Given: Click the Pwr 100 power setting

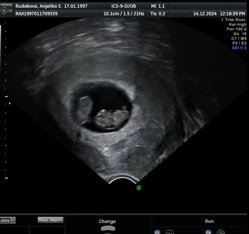Looking at the screenshot, I should click(x=236, y=29).
